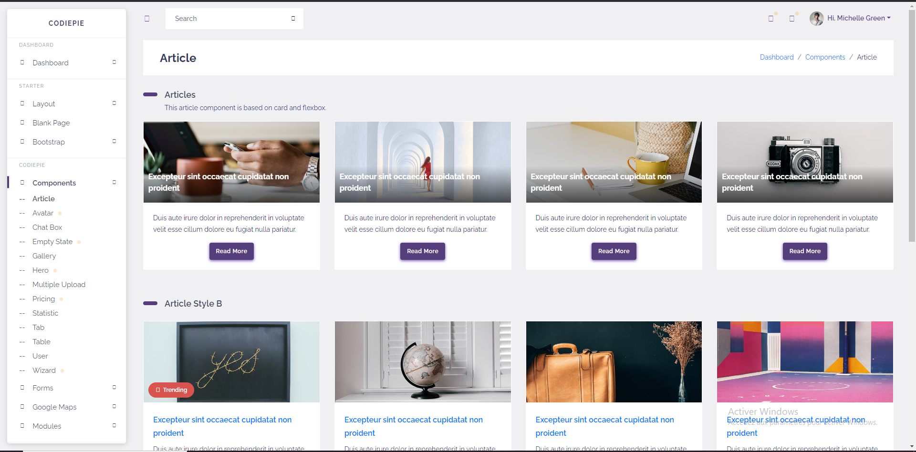Open the Gallery submenu item
The width and height of the screenshot is (916, 452).
pyautogui.click(x=44, y=256)
